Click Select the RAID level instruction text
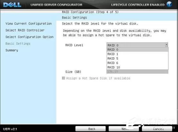 coord(100,24)
